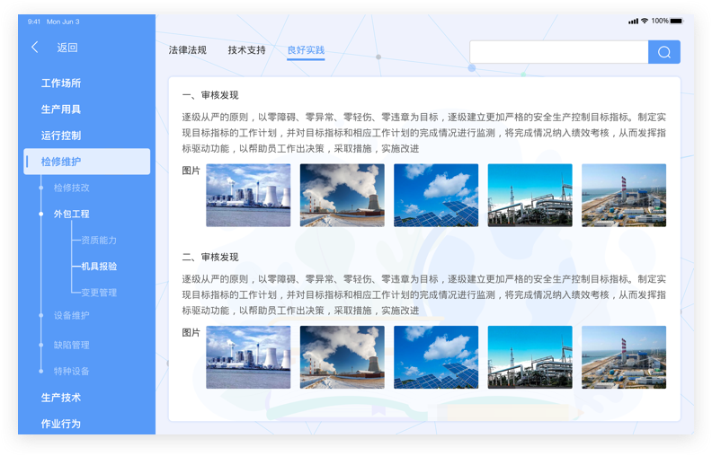
Task: Click the 返回 label
Action: click(67, 48)
